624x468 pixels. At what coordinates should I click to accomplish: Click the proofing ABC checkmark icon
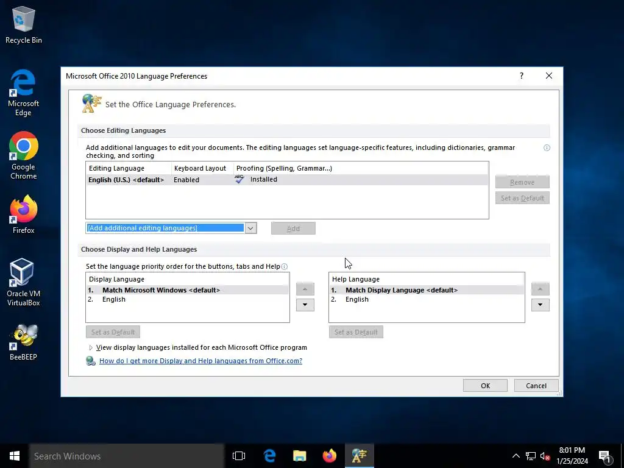coord(239,179)
